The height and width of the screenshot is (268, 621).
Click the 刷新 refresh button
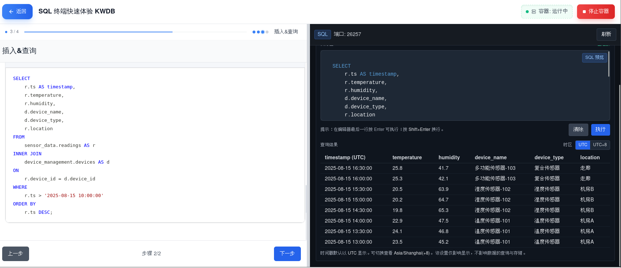(x=606, y=34)
